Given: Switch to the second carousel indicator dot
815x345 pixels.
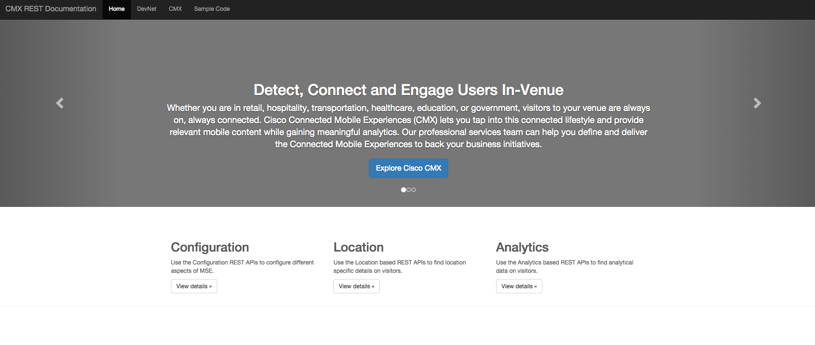Looking at the screenshot, I should click(409, 190).
